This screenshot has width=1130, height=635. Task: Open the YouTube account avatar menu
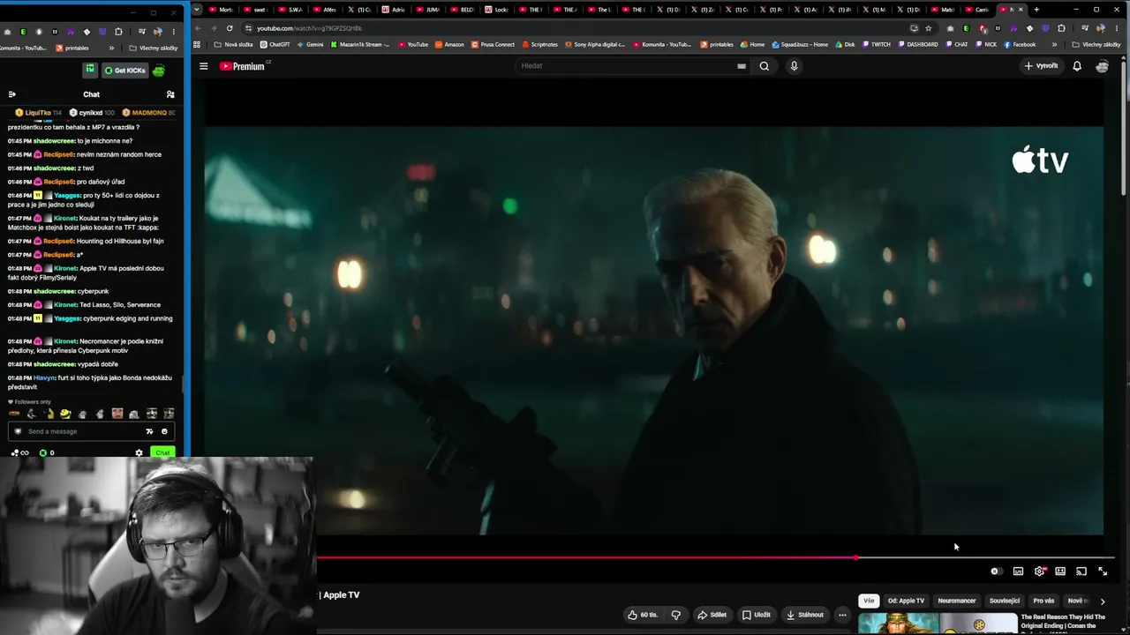[x=1103, y=66]
